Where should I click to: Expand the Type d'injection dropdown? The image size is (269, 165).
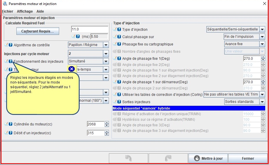[262, 29]
